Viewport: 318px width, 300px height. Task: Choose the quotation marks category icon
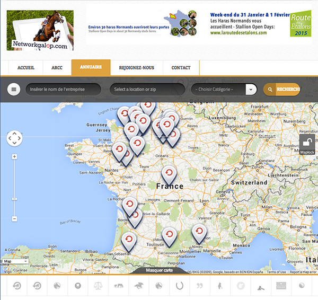pyautogui.click(x=200, y=286)
